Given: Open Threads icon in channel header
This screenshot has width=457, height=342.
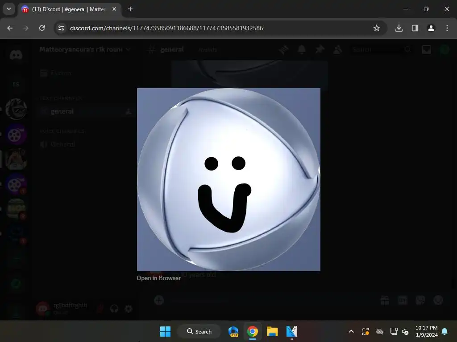Looking at the screenshot, I should 283,50.
